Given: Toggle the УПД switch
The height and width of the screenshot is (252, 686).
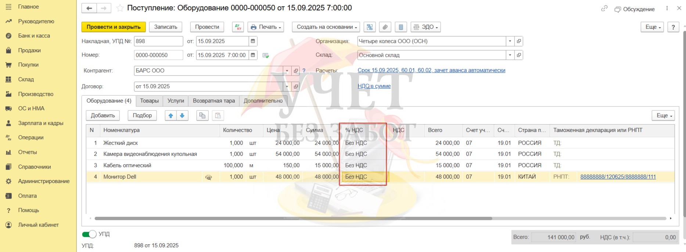Looking at the screenshot, I should coord(89,234).
